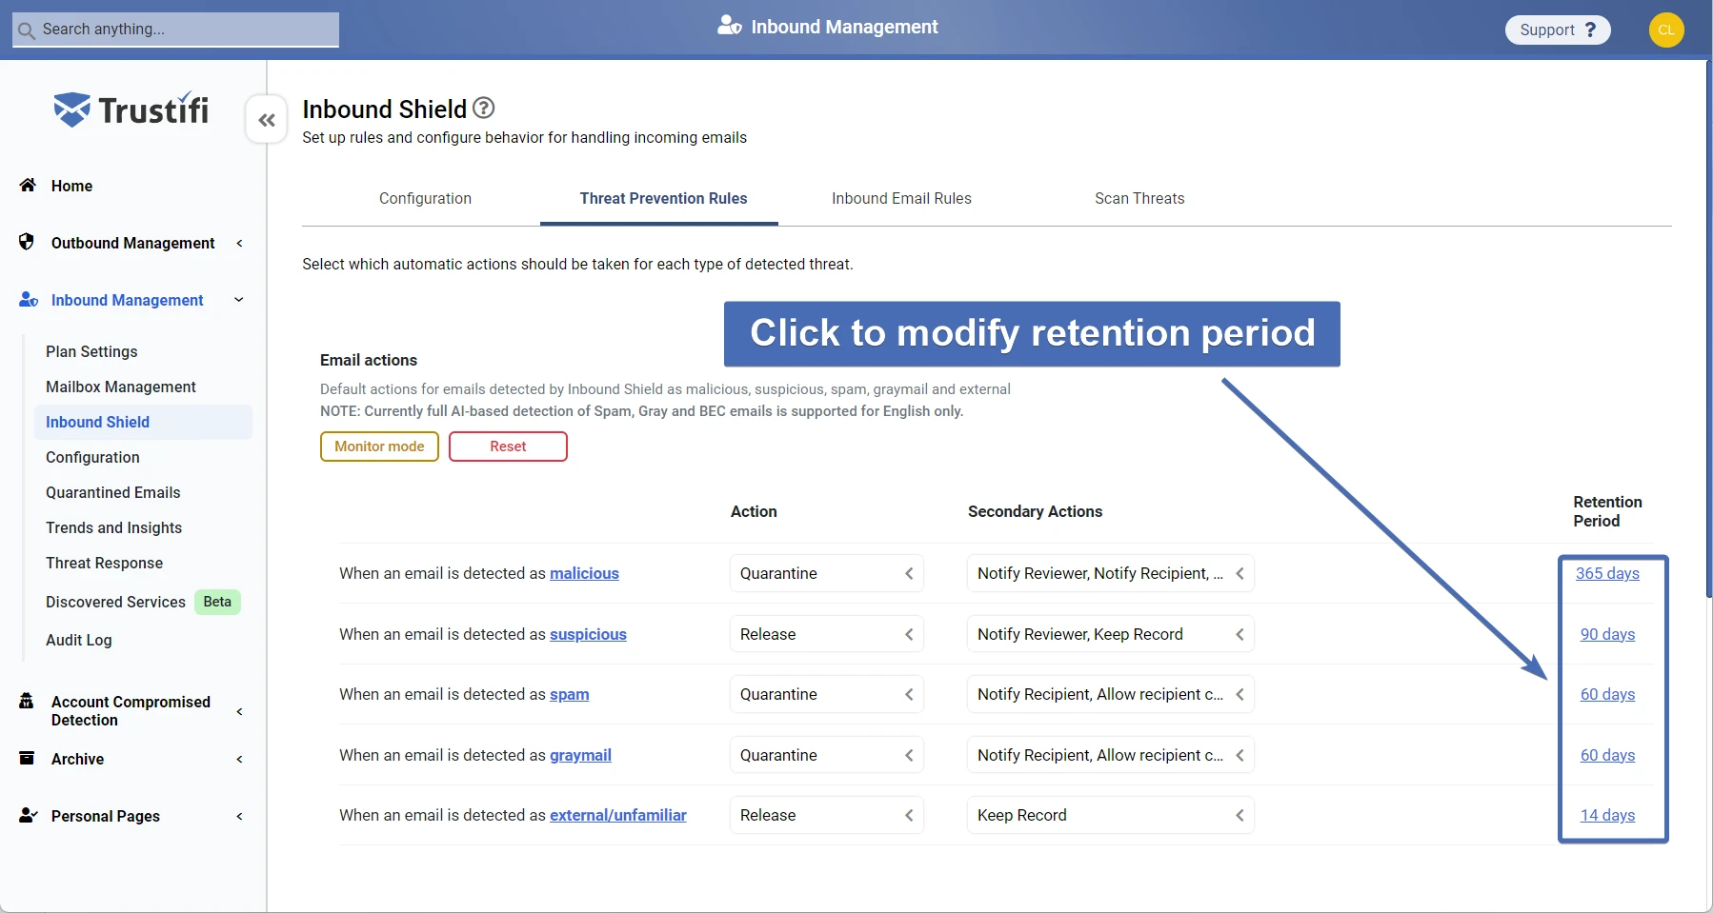Screen dimensions: 1713x913
Task: Click the Archive box icon in sidebar
Action: click(27, 758)
